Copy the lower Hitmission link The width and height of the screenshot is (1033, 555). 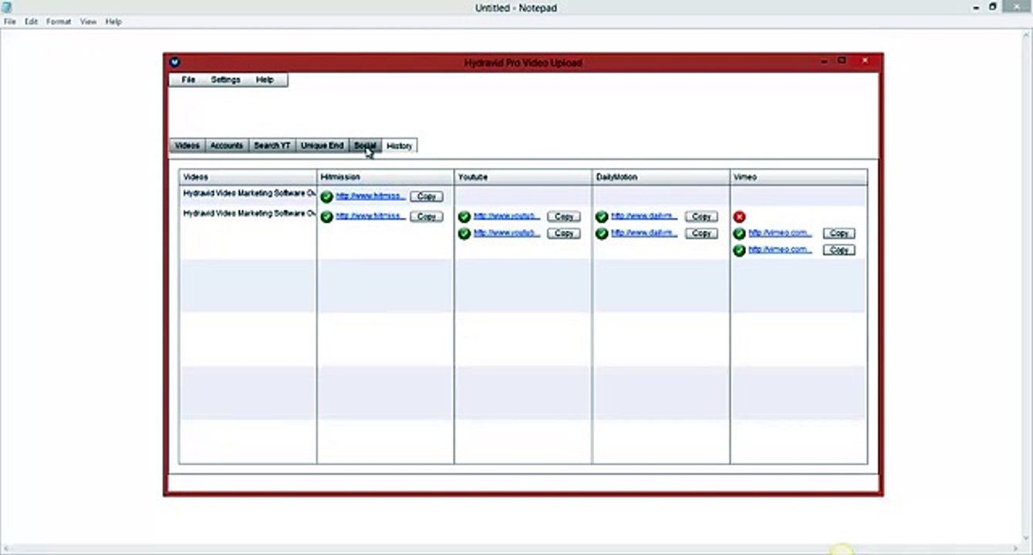[427, 217]
